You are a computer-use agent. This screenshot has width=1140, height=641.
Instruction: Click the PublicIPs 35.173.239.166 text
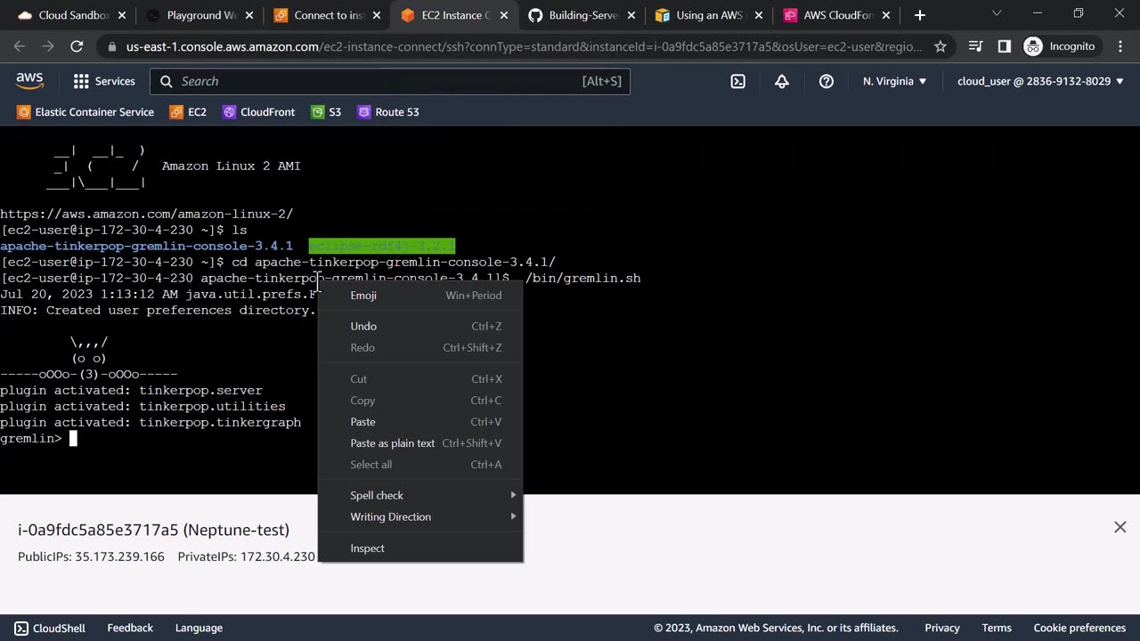(91, 556)
